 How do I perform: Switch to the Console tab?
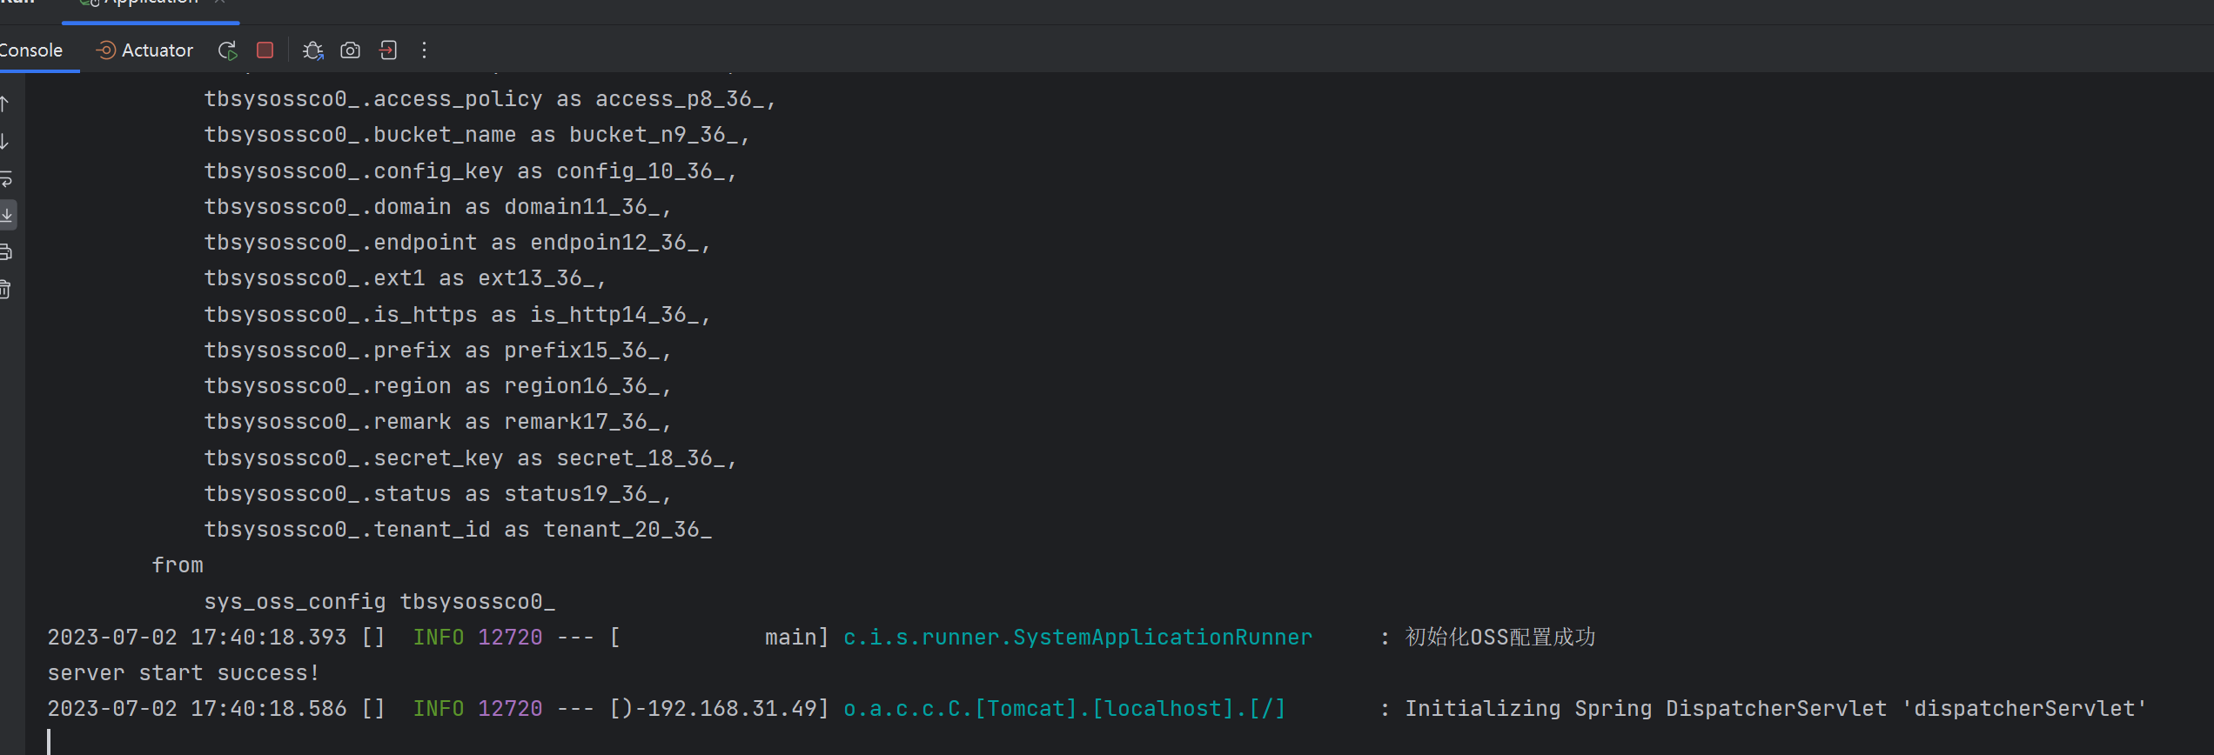pyautogui.click(x=31, y=50)
